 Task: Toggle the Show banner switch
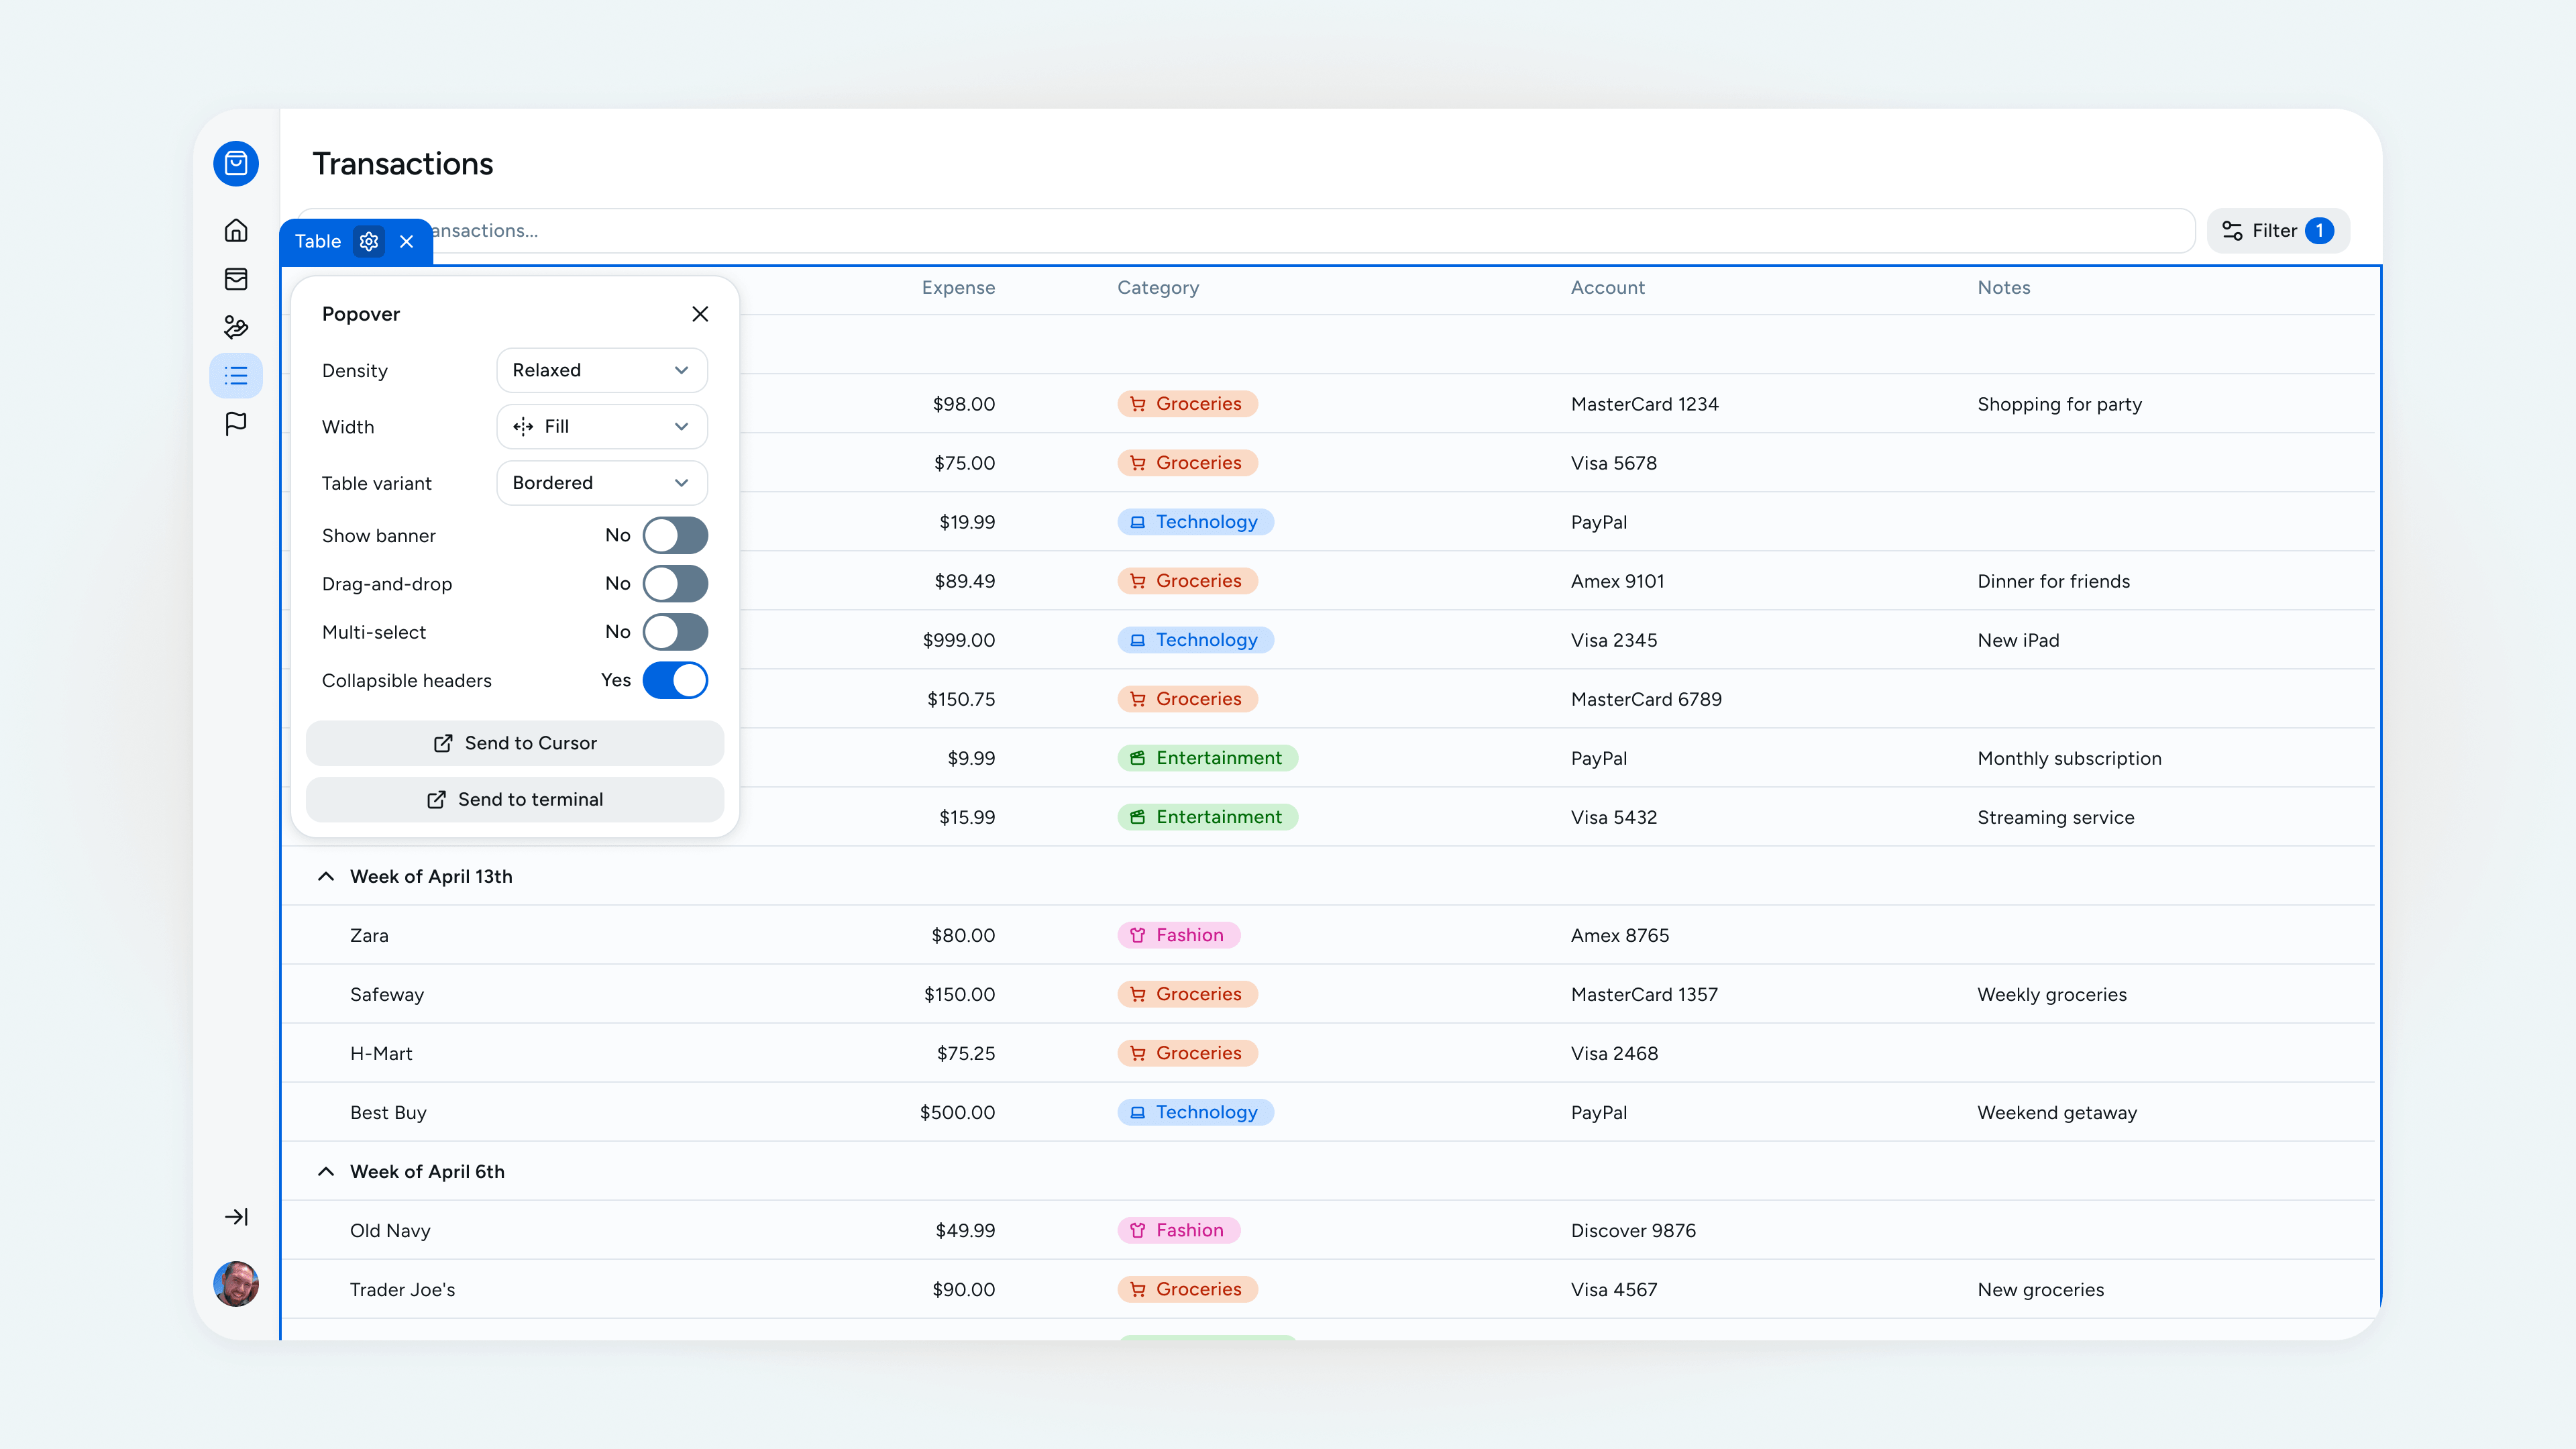675,535
